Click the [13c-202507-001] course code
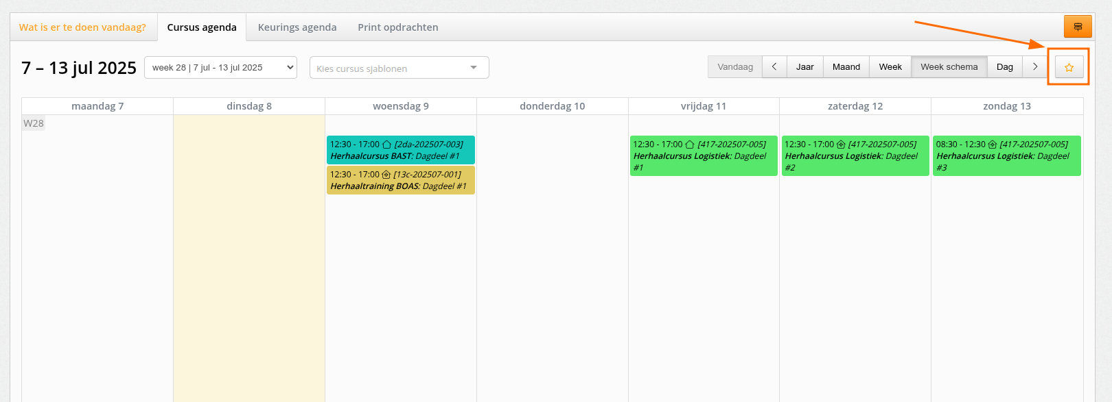The width and height of the screenshot is (1112, 402). (427, 175)
